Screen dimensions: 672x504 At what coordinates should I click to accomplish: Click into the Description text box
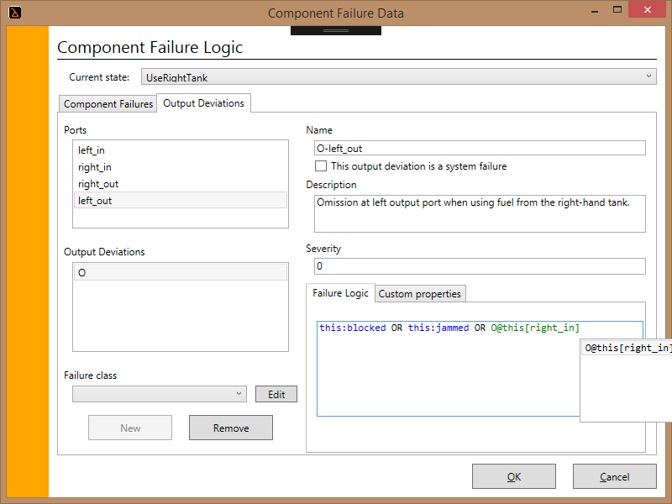480,214
